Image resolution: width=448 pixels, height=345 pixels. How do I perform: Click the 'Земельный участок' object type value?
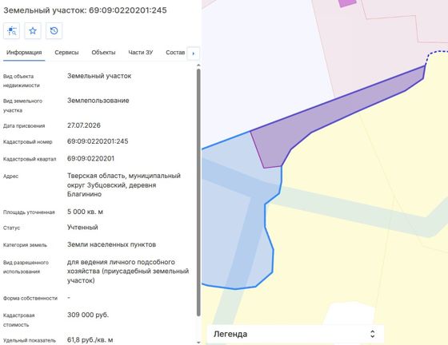tap(99, 76)
